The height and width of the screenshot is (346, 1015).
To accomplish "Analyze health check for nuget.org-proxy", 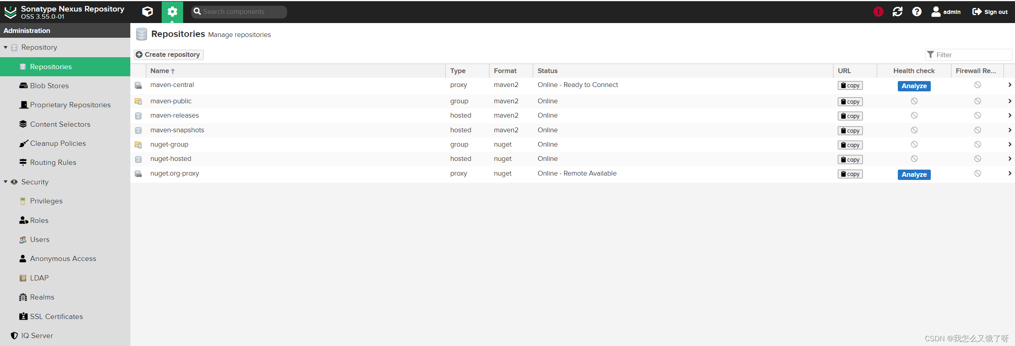I will pyautogui.click(x=914, y=174).
